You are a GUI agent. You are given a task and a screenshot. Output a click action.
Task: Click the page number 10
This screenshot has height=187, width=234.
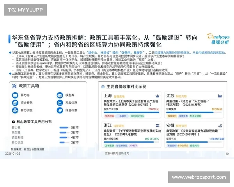[227, 153]
